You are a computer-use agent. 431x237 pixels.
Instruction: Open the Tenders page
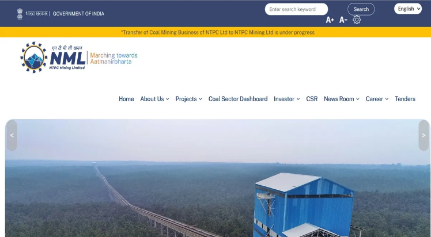405,99
